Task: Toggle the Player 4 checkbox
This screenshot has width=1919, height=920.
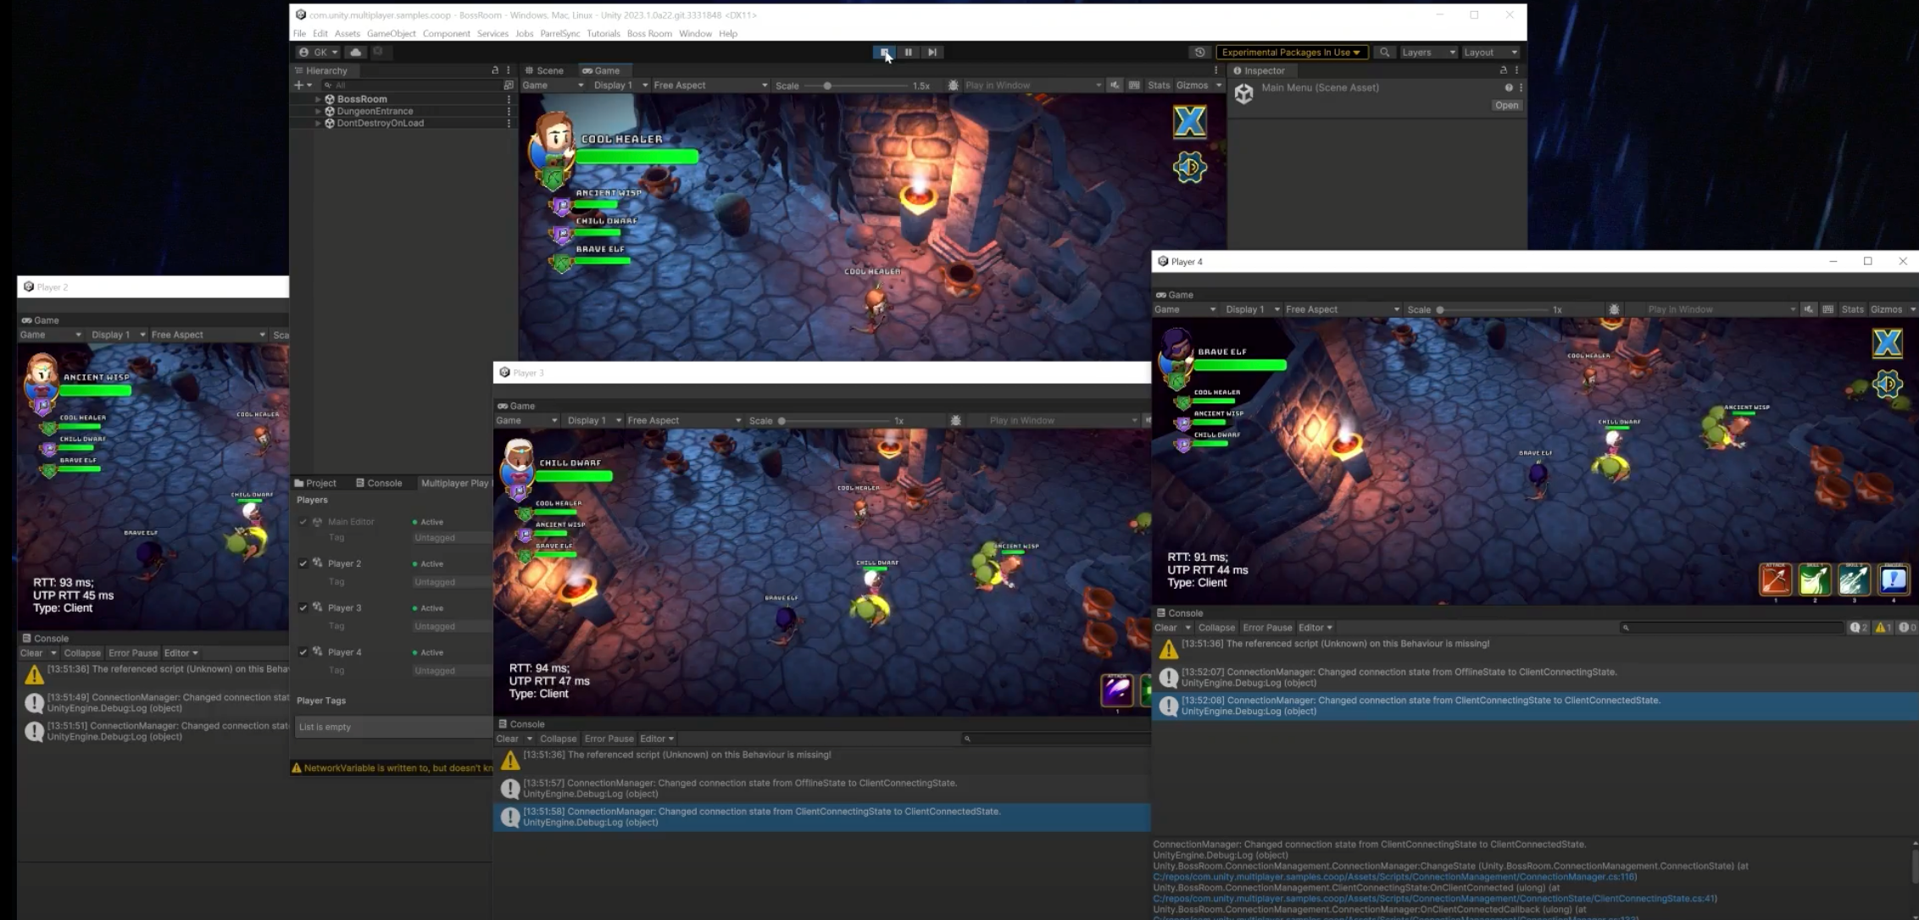Action: [x=303, y=651]
